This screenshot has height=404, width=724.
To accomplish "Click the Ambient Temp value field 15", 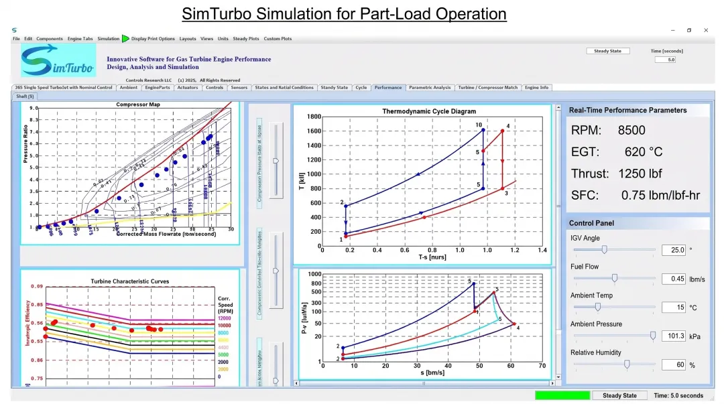I will pos(674,308).
